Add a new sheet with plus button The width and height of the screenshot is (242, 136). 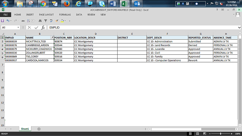(39, 129)
